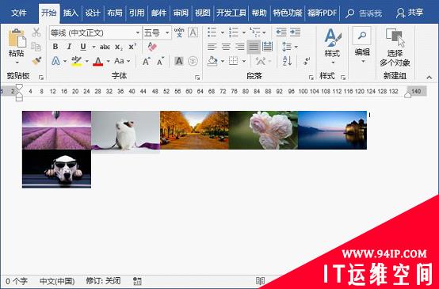Select the dog with sunglasses picture
The width and height of the screenshot is (439, 289).
pos(56,169)
